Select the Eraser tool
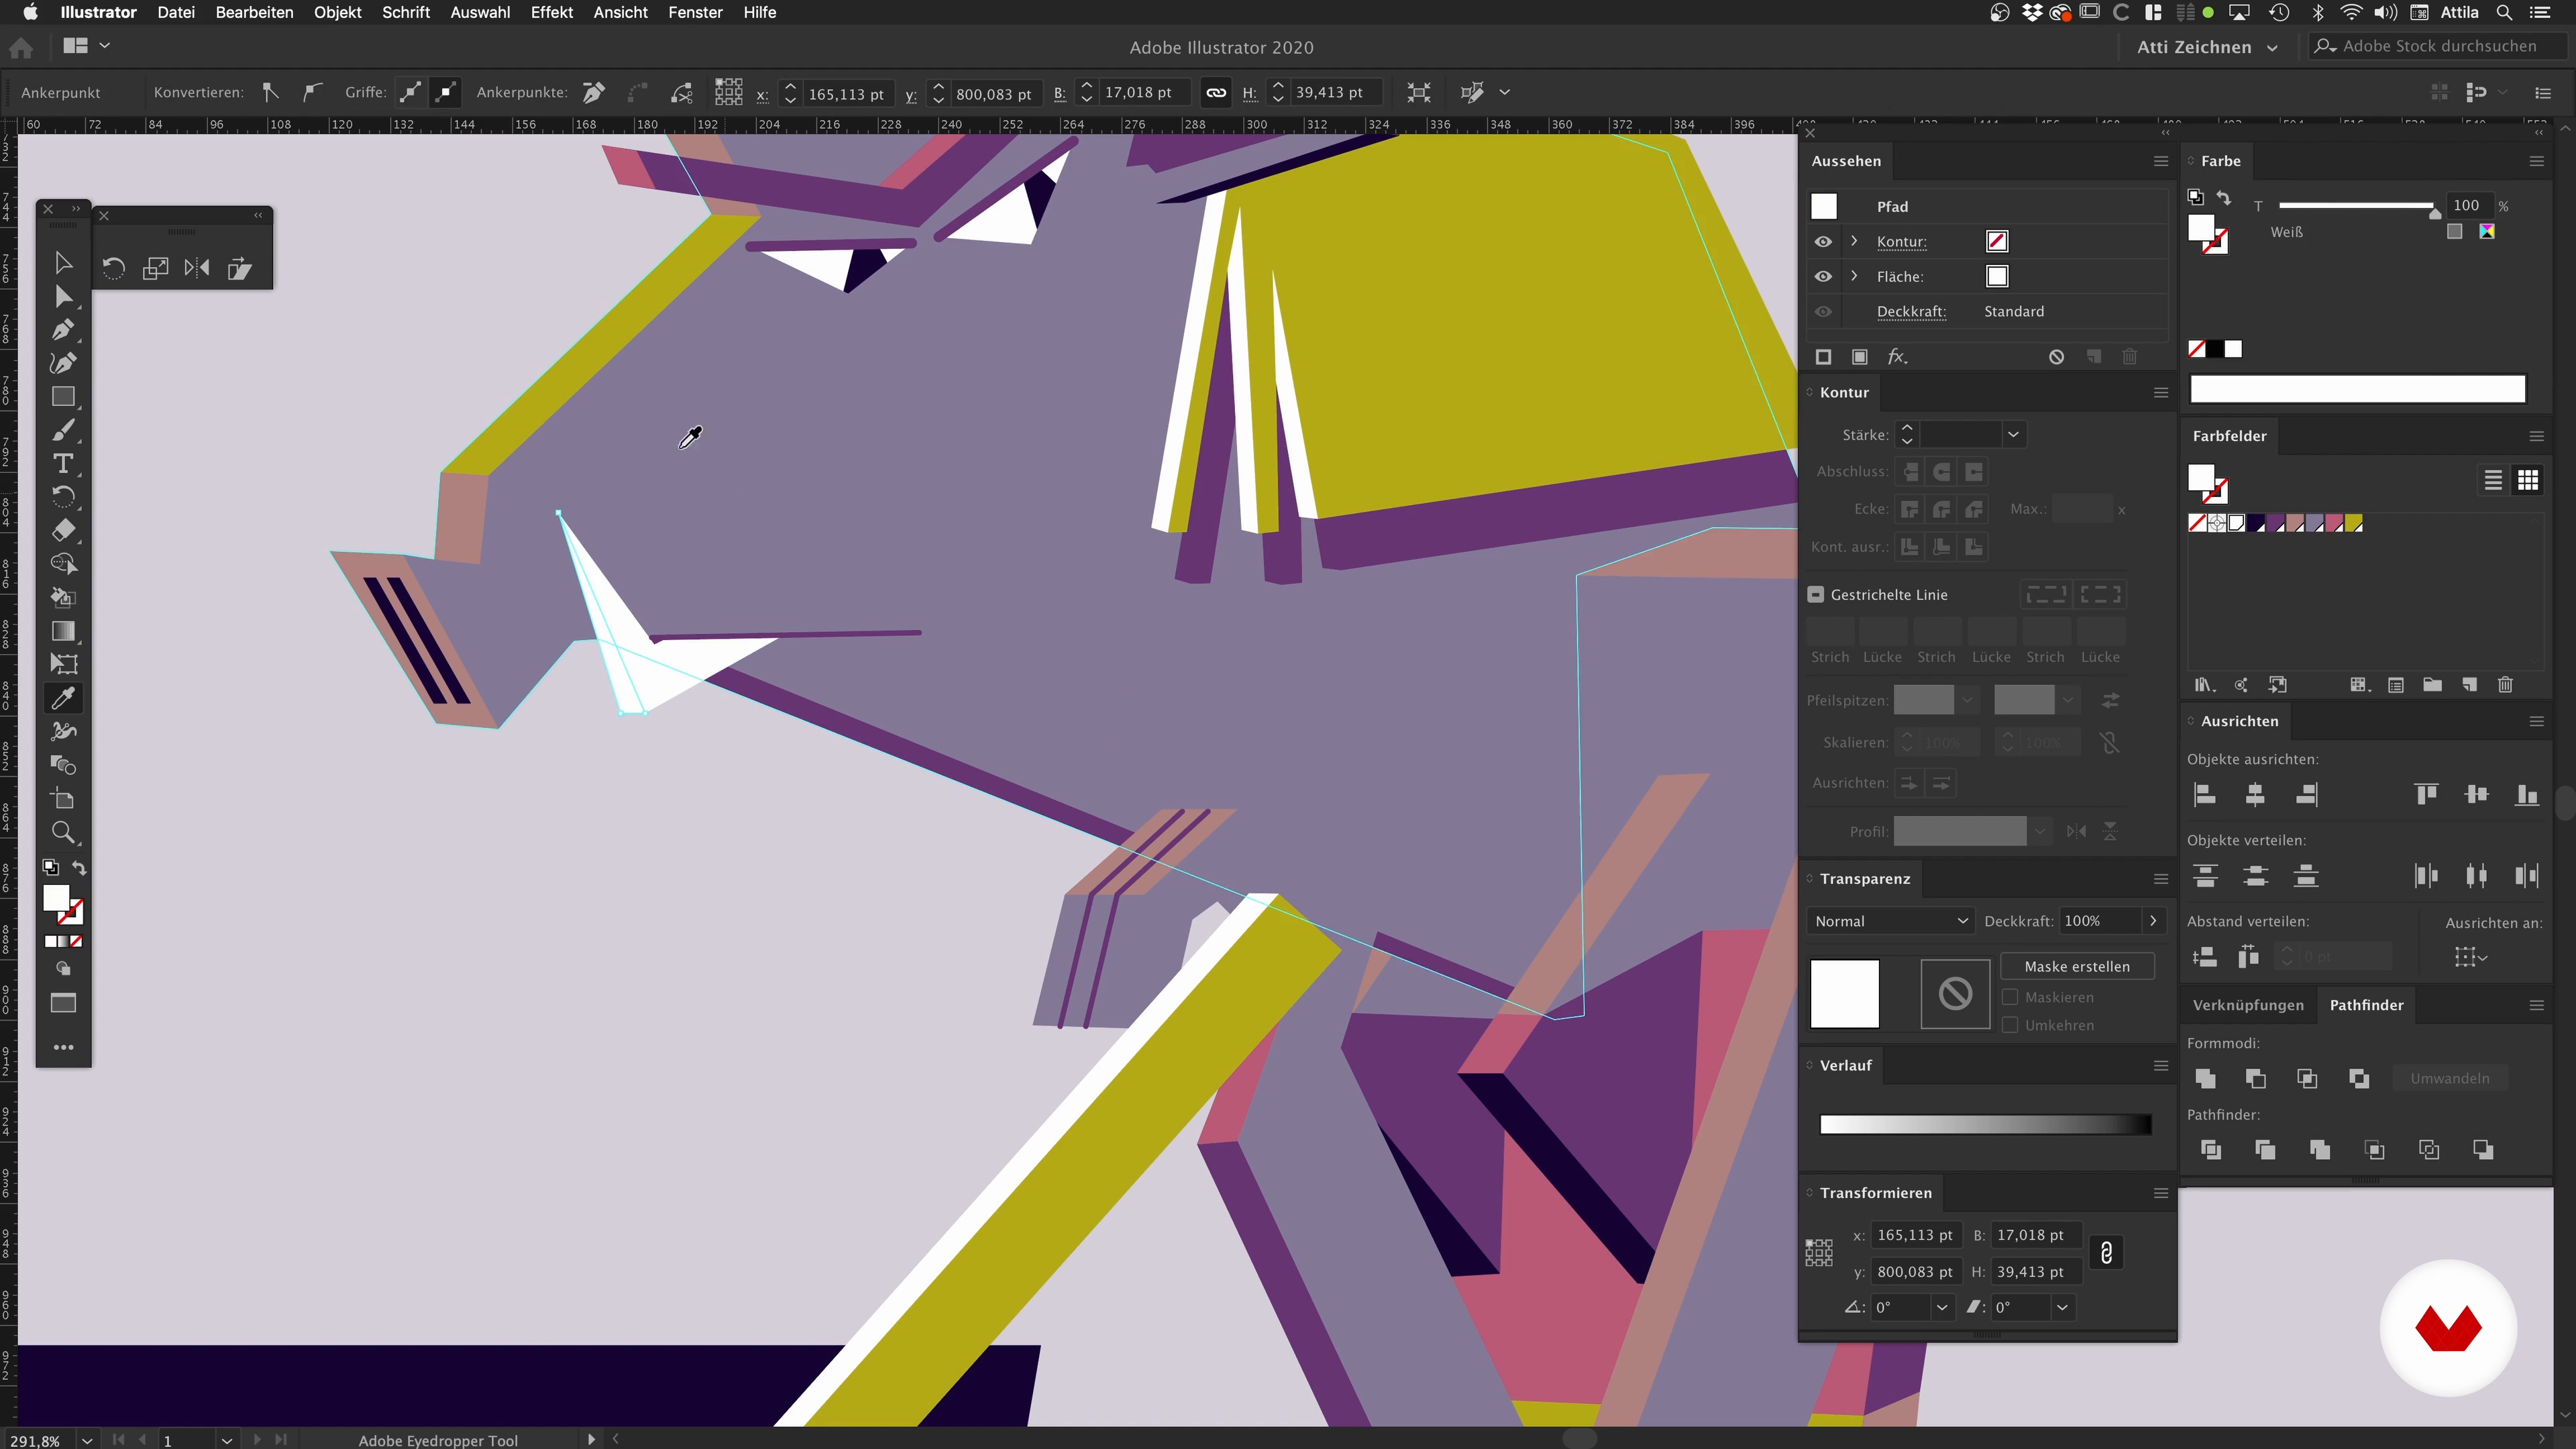The image size is (2576, 1449). 63,530
